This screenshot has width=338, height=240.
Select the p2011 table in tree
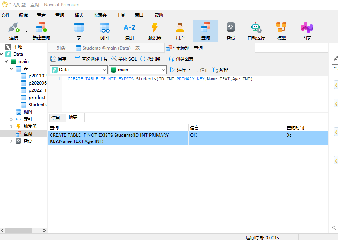(34, 76)
